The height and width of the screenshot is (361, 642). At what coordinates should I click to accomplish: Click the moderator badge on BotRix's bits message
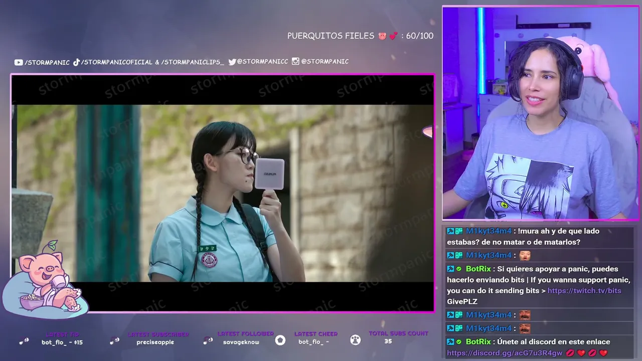[x=450, y=269]
